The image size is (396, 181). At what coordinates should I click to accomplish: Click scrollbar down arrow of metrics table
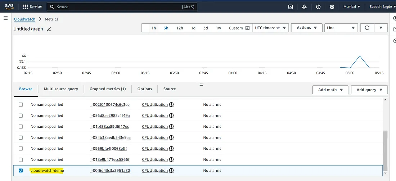[385, 173]
